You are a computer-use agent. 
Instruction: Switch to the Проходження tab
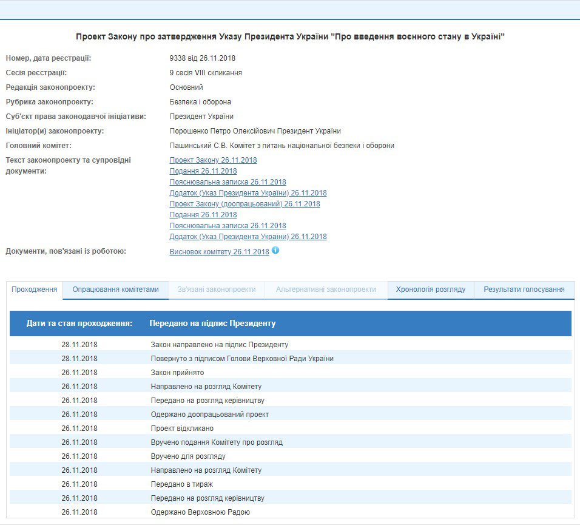click(x=35, y=290)
